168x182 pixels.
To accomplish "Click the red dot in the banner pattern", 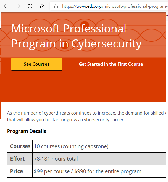I will pyautogui.click(x=85, y=24).
